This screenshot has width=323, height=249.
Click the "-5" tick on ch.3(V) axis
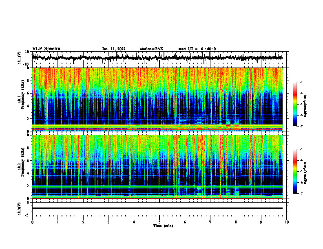click(28, 215)
